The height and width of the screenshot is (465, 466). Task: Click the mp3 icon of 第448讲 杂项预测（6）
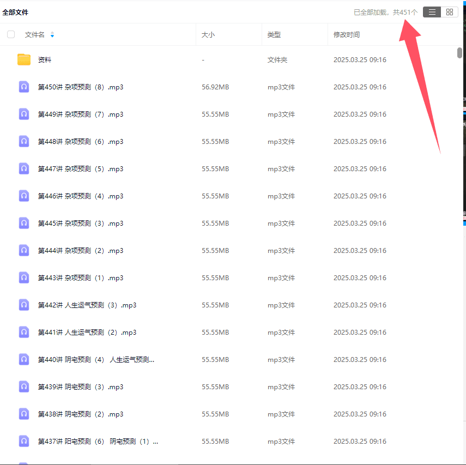tap(23, 141)
